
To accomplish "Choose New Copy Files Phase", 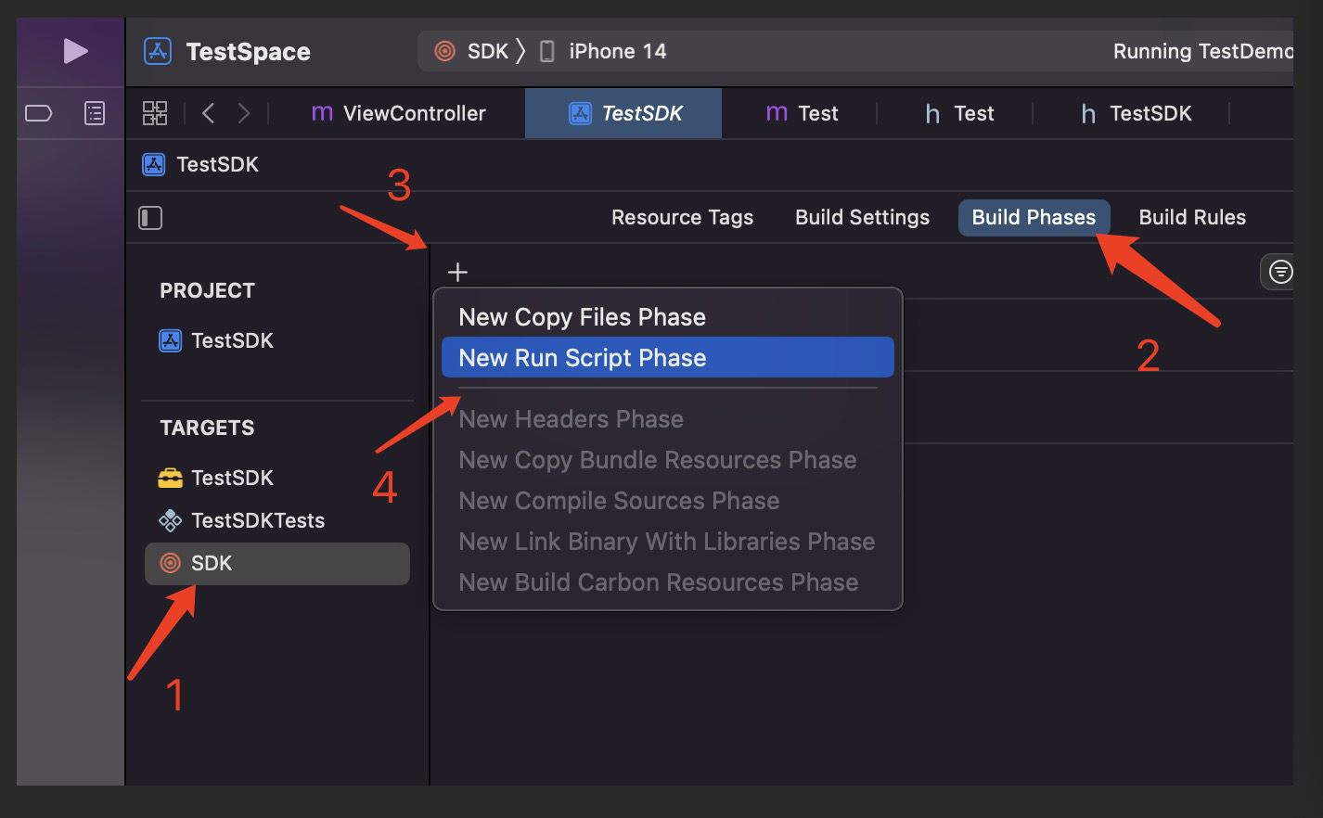I will point(667,317).
